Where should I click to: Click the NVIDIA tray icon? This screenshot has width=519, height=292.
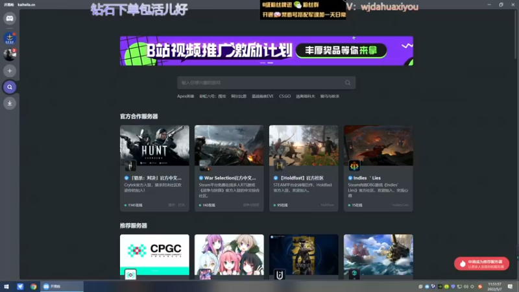[x=440, y=287]
